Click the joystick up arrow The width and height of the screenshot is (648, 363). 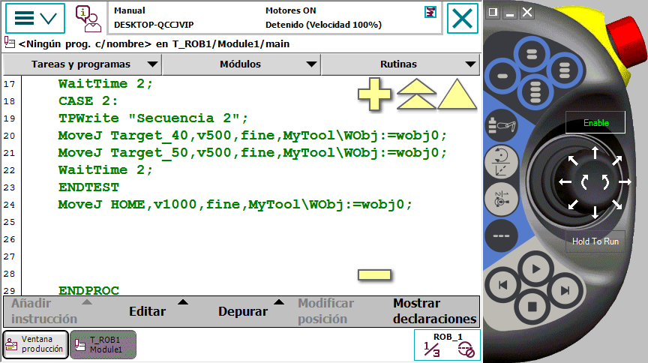click(595, 152)
